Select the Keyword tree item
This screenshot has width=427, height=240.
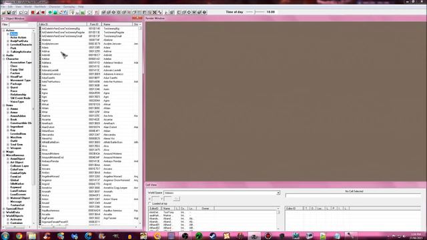tap(15, 187)
